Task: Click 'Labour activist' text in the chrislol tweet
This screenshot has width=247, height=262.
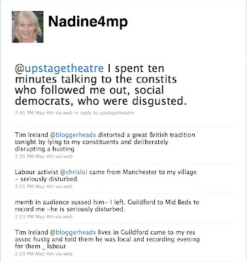Action: [x=37, y=172]
